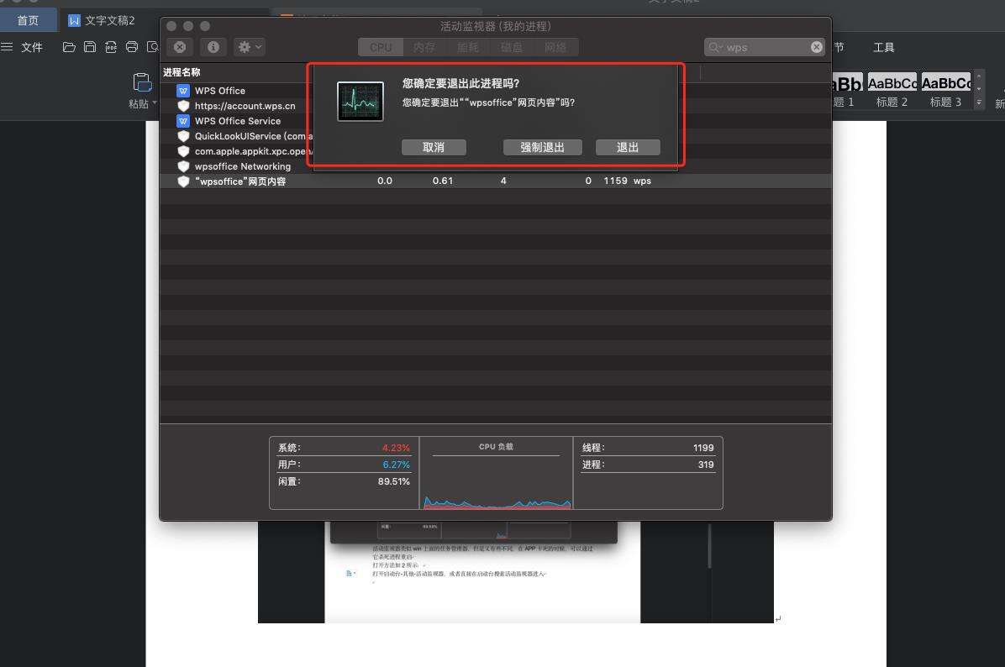This screenshot has width=1005, height=667.
Task: Click the WPS Office Service blue icon
Action: pyautogui.click(x=183, y=121)
